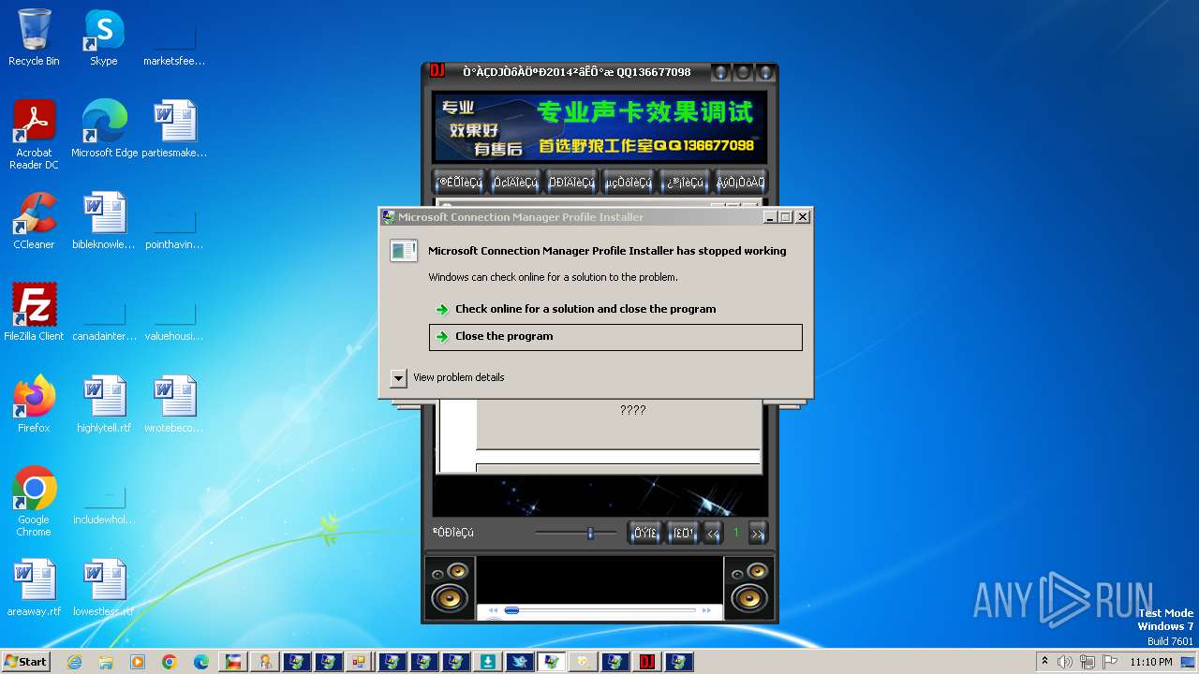Go to previous track with << button
The height and width of the screenshot is (674, 1199).
coord(713,534)
